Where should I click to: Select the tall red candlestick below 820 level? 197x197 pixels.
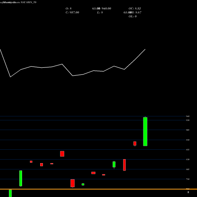(x=125, y=165)
